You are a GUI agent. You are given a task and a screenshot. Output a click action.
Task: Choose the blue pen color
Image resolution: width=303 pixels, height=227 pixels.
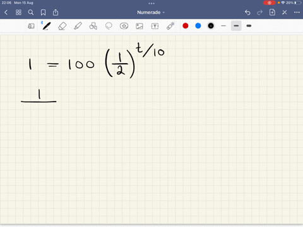point(198,26)
